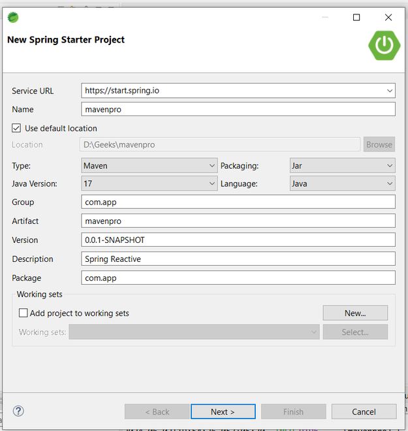This screenshot has height=431, width=408.
Task: Enable Add project to working sets
Action: tap(23, 313)
